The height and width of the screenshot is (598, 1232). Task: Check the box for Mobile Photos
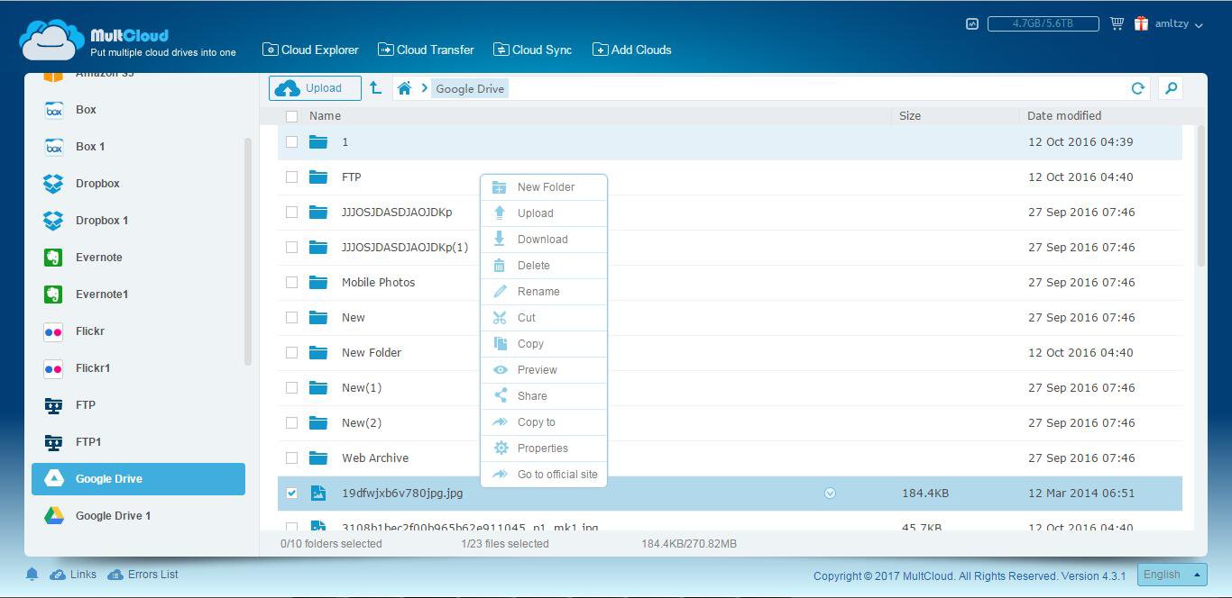[291, 283]
